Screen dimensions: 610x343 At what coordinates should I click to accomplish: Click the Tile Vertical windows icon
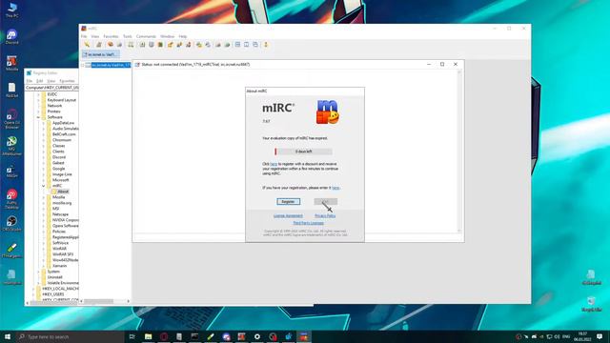pyautogui.click(x=247, y=45)
